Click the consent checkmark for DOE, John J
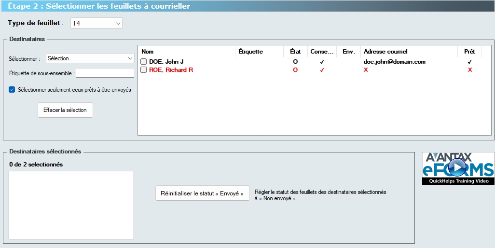 pyautogui.click(x=322, y=62)
